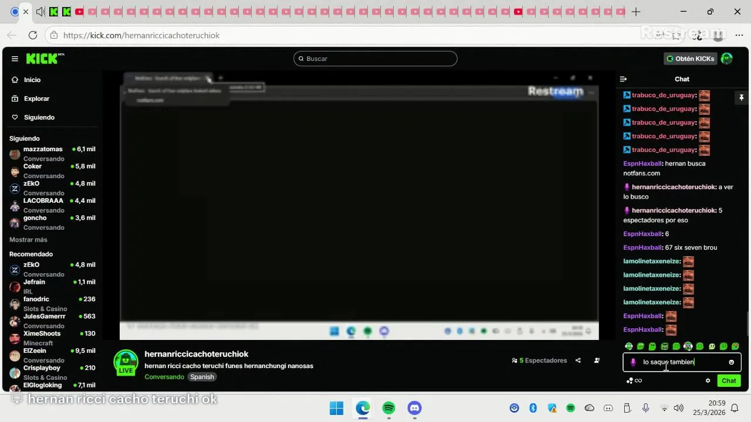Image resolution: width=751 pixels, height=422 pixels.
Task: Click Edge icon in taskbar
Action: 363,408
